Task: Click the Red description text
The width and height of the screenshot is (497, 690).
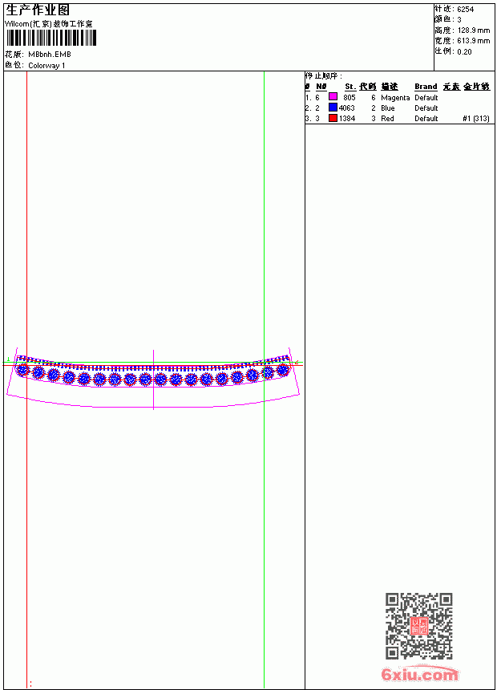Action: [x=387, y=119]
